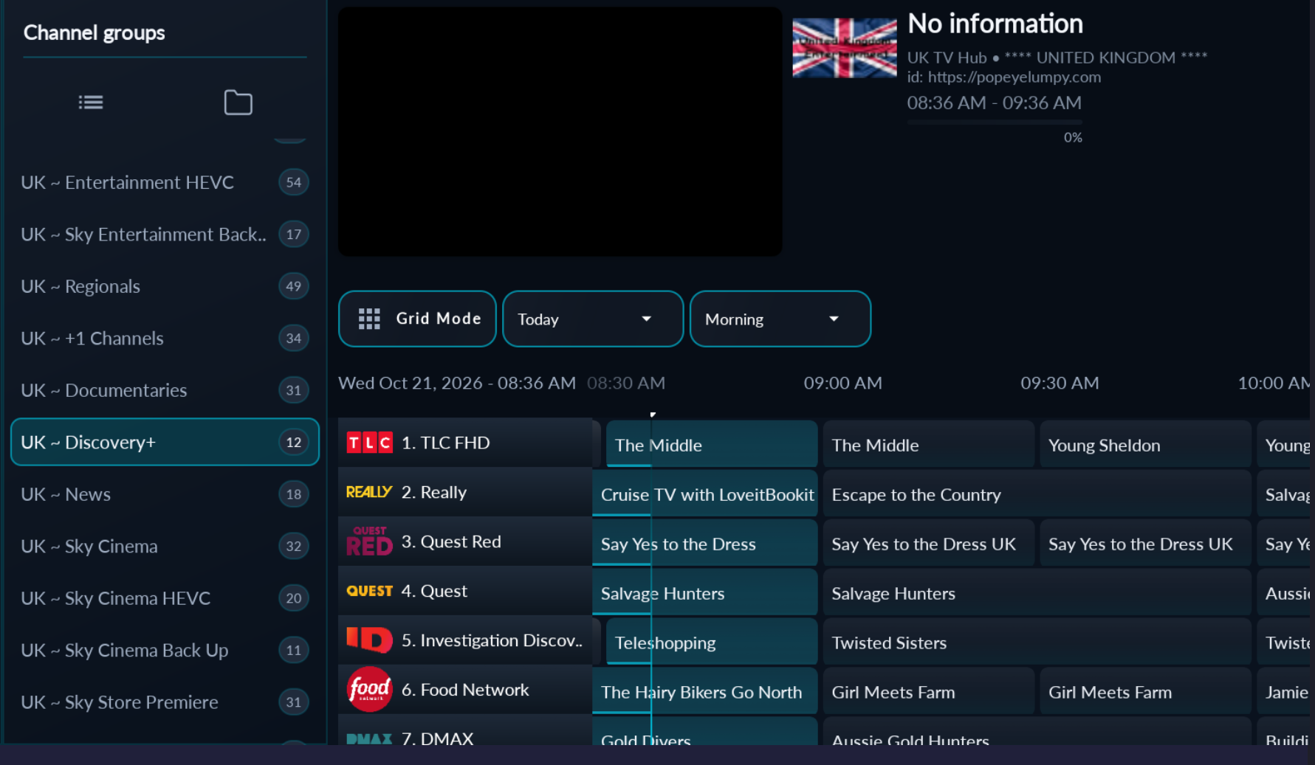Click the Quest channel logo
The height and width of the screenshot is (765, 1315).
click(369, 591)
